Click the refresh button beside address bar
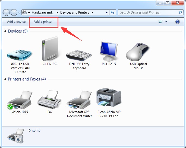The width and height of the screenshot is (186, 148). (x=113, y=12)
